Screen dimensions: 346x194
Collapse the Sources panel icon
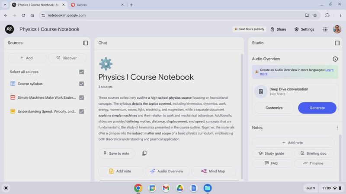[x=85, y=43]
